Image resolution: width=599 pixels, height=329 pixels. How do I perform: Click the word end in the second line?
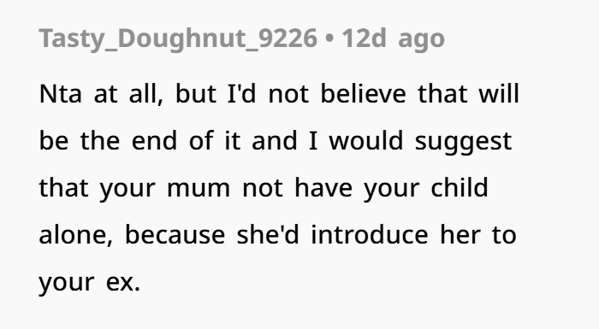click(x=154, y=140)
